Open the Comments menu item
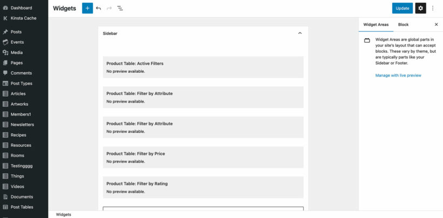Image resolution: width=443 pixels, height=218 pixels. pyautogui.click(x=21, y=73)
